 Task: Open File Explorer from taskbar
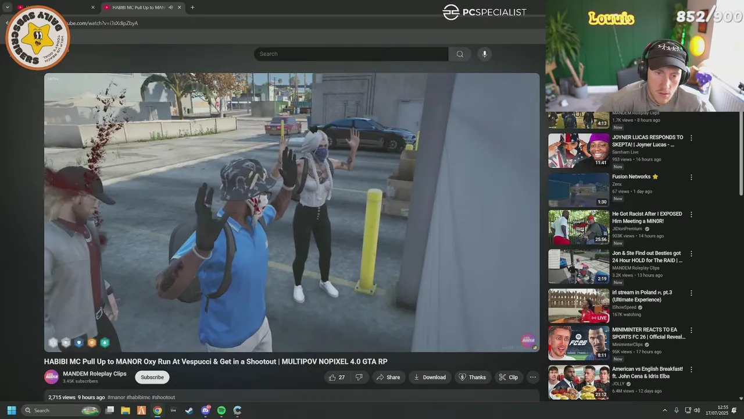pos(126,410)
